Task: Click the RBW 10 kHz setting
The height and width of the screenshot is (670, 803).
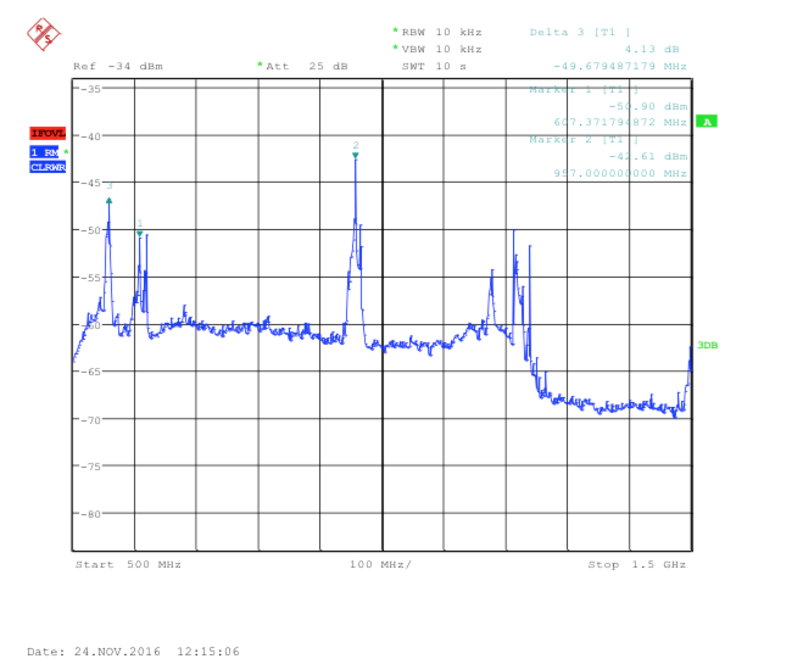Action: point(441,32)
